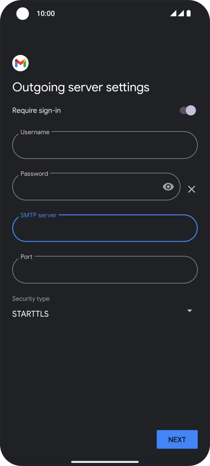Click the STARTTLS value text
210x466 pixels.
tap(30, 314)
